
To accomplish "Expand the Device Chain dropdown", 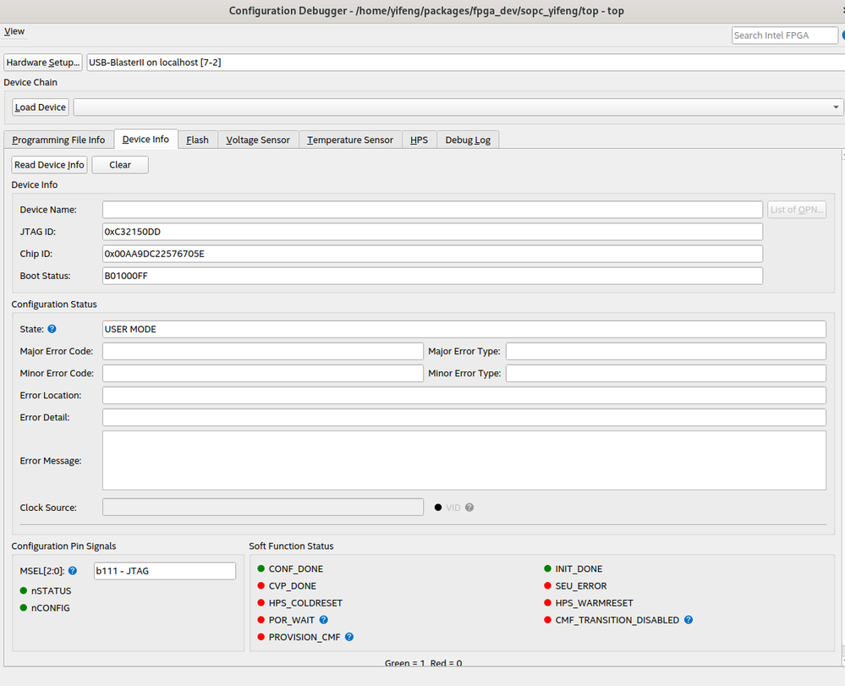I will point(837,107).
